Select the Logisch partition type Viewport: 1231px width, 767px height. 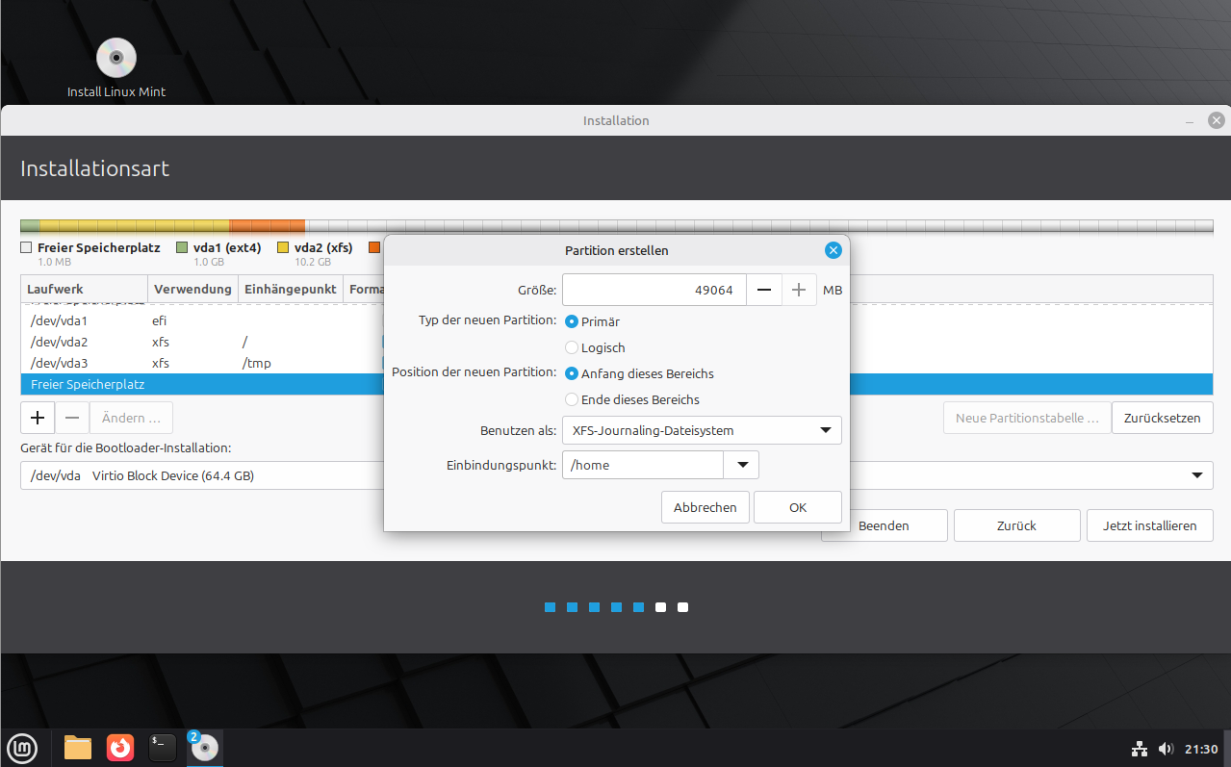click(572, 347)
